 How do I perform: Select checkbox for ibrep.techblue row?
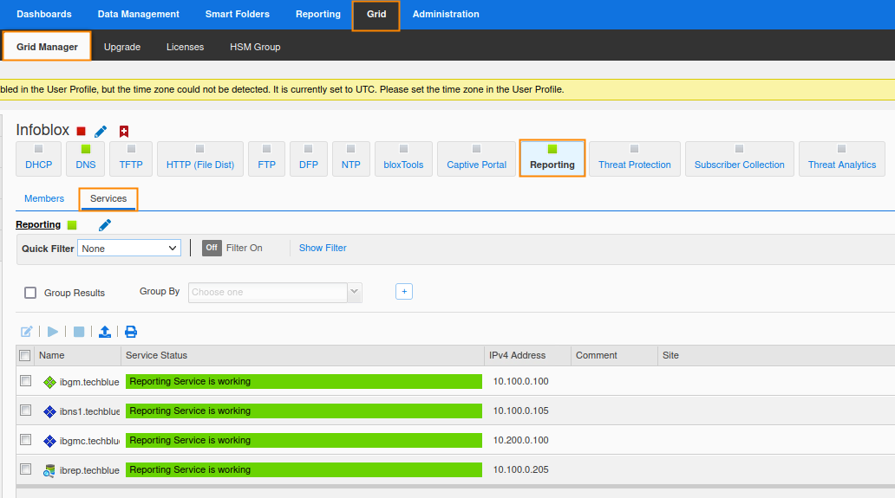[26, 469]
